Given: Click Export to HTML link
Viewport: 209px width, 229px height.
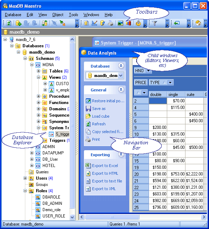Looking at the screenshot, I should tap(105, 173).
